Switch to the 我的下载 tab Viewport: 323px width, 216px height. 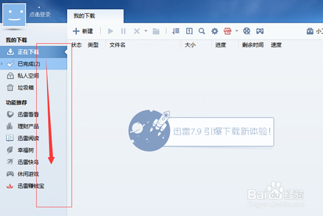coord(95,16)
